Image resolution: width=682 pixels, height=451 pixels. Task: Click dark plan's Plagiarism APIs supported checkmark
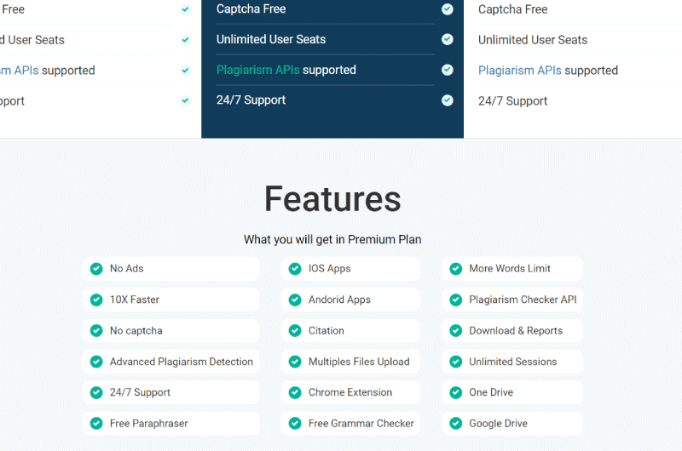(447, 70)
